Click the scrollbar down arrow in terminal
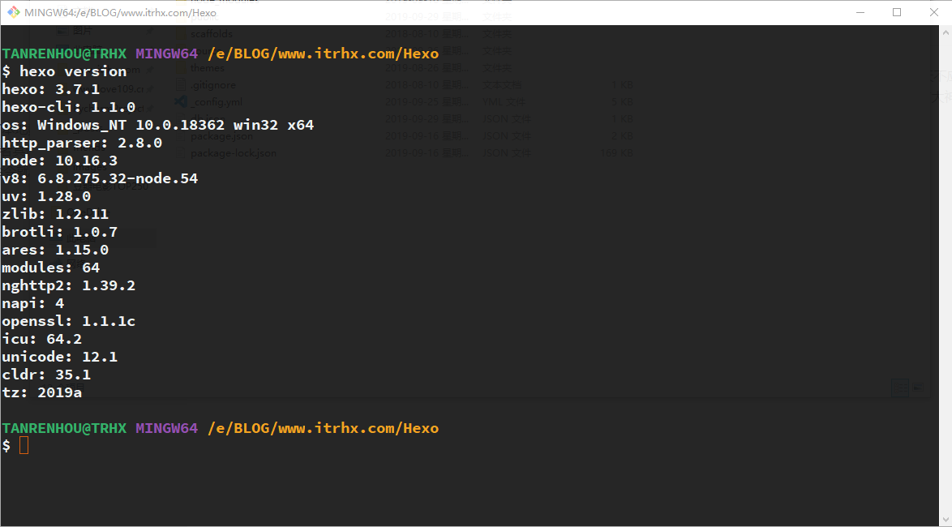Viewport: 952px width, 527px height. 946,521
